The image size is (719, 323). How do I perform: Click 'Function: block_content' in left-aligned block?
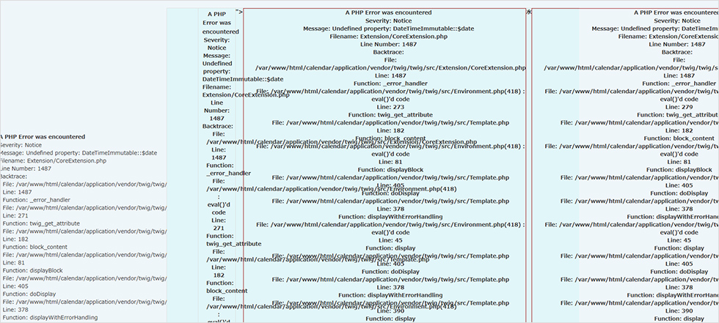[35, 247]
